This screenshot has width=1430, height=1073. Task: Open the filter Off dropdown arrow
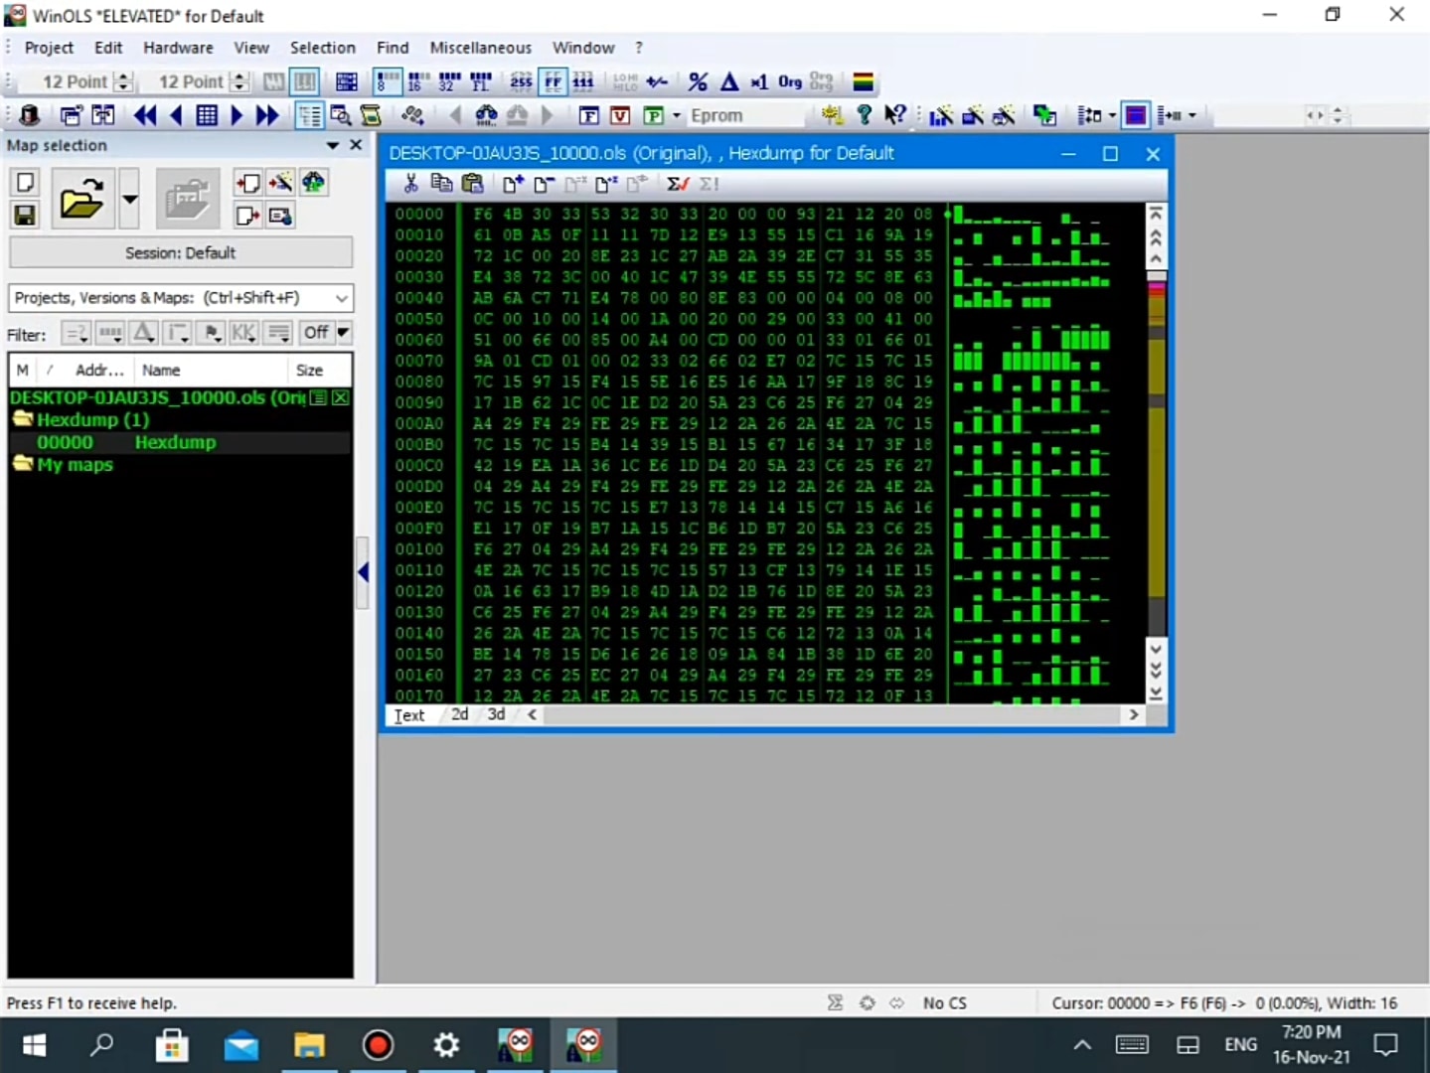click(x=343, y=333)
